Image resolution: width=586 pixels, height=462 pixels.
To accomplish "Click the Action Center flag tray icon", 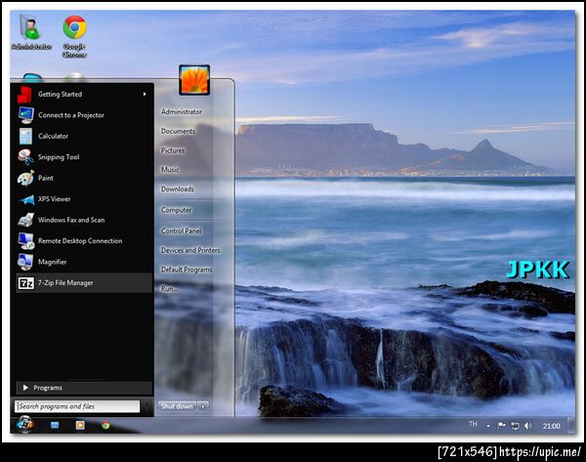I will (502, 425).
